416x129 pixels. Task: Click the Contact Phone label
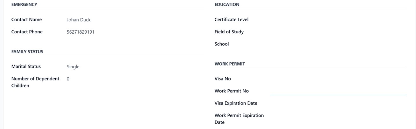click(27, 32)
